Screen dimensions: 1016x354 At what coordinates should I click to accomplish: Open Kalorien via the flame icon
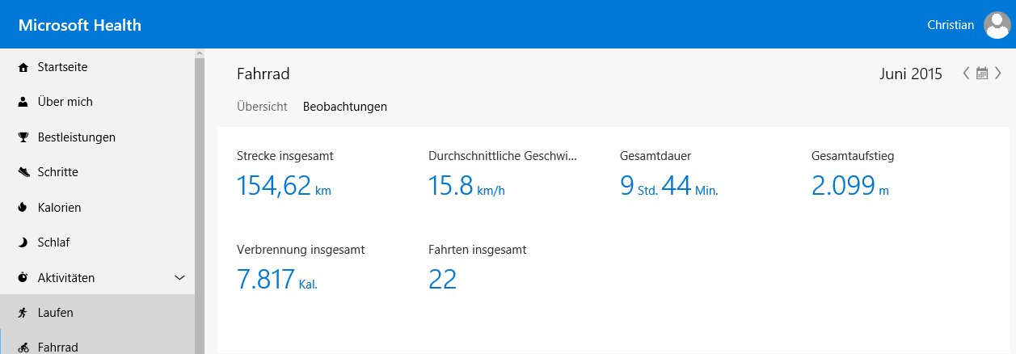point(23,208)
